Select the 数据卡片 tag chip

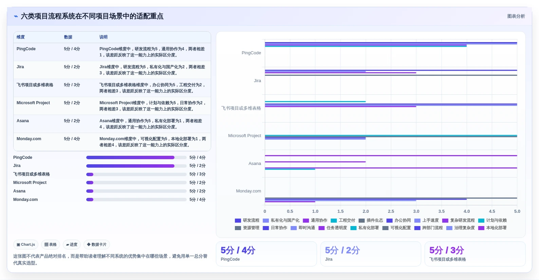pos(97,244)
